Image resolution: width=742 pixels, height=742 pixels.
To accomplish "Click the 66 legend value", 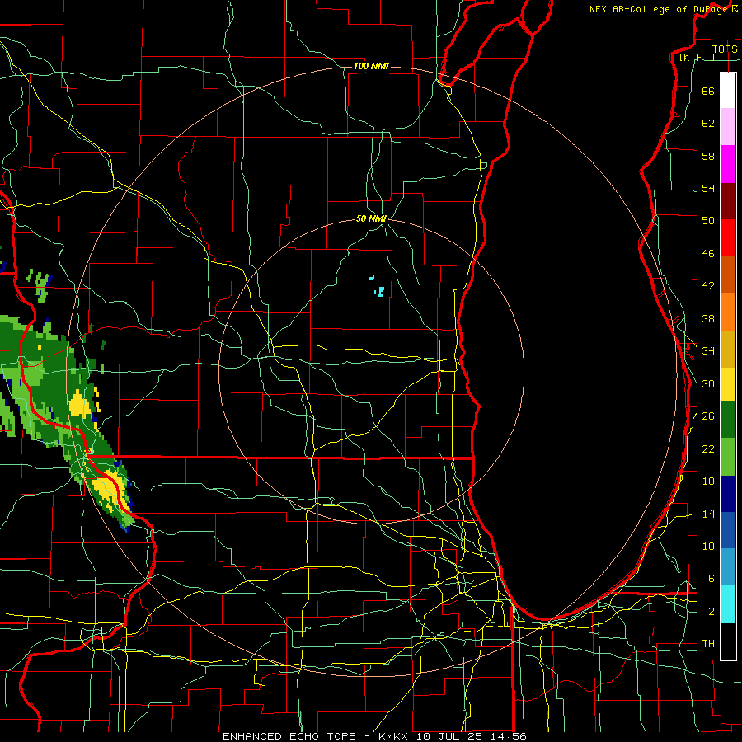I will click(708, 91).
